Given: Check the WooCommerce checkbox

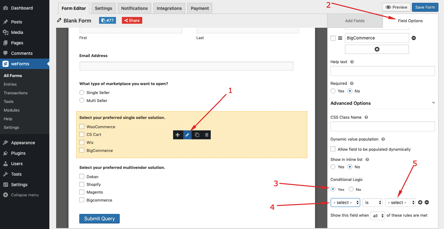Looking at the screenshot, I should click(82, 126).
